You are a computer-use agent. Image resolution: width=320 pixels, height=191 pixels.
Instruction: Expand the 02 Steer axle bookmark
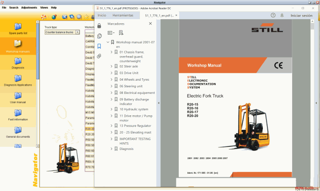click(112, 66)
